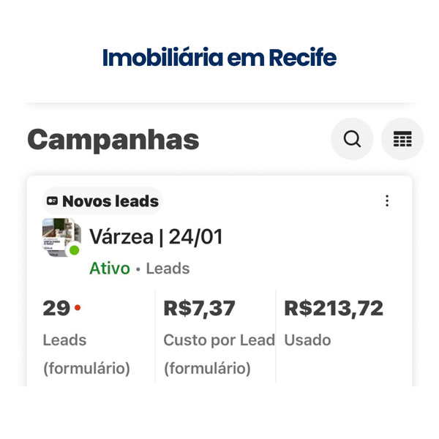Open the campaign search
439x439 pixels.
(352, 139)
